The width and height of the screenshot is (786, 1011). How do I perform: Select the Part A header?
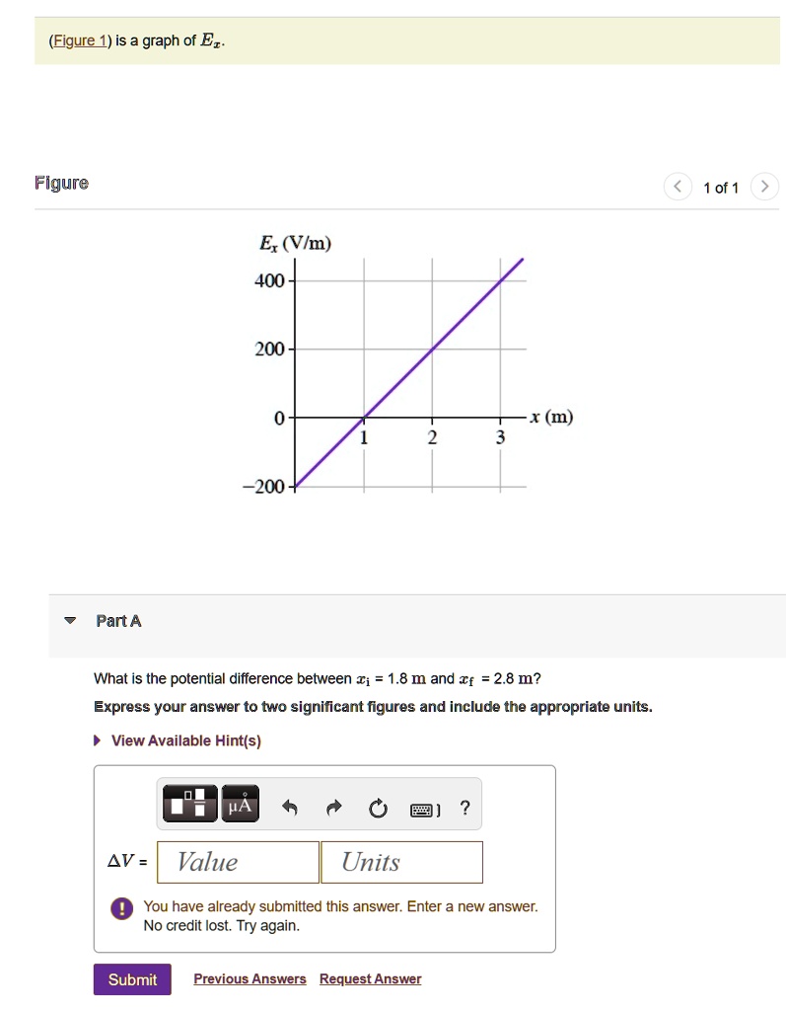pos(117,620)
